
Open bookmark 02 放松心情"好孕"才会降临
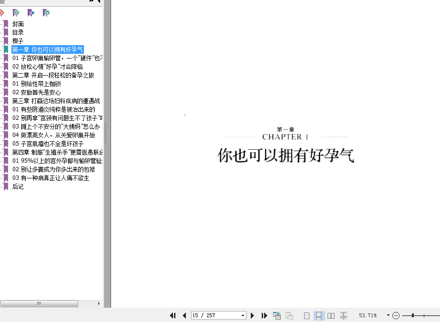(47, 67)
